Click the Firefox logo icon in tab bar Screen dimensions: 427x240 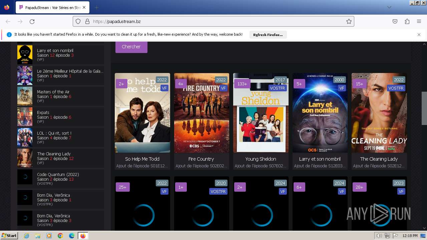(x=7, y=7)
